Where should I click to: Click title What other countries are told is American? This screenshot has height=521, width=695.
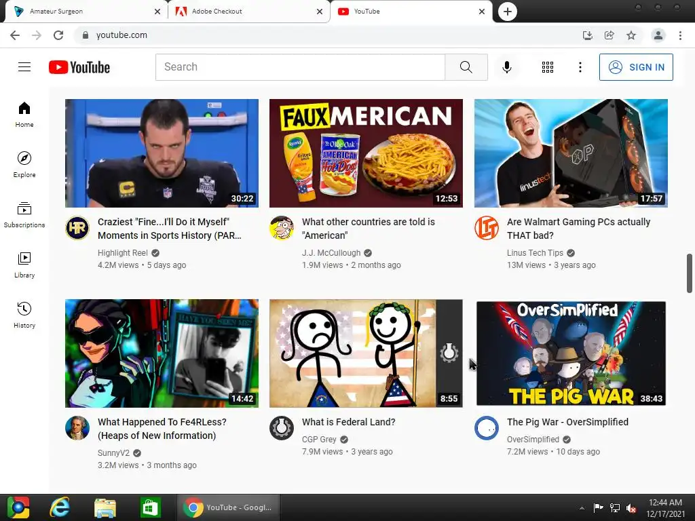[369, 229]
